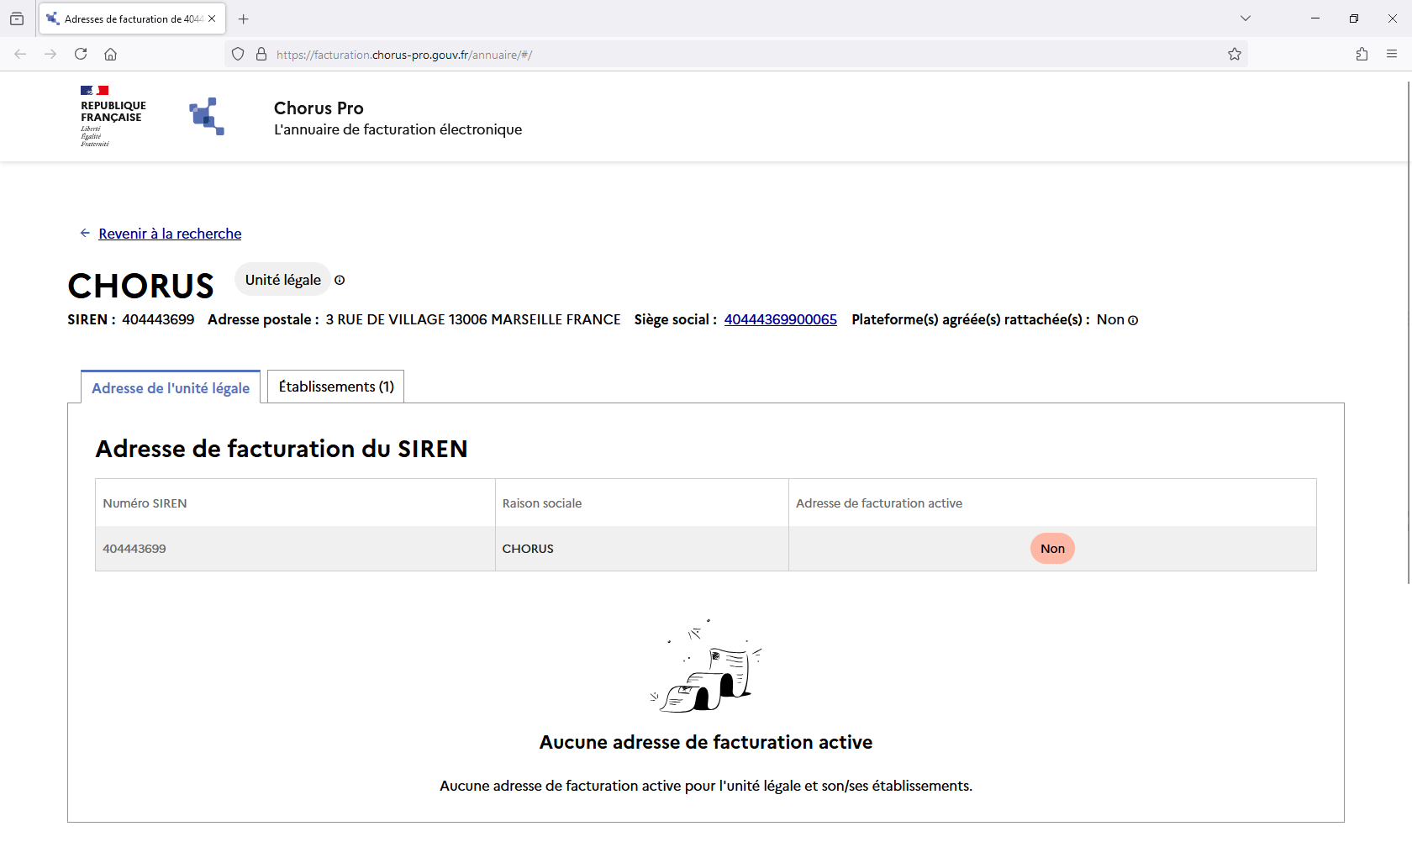This screenshot has height=842, width=1412.
Task: Open the Firefox application menu
Action: tap(1392, 54)
